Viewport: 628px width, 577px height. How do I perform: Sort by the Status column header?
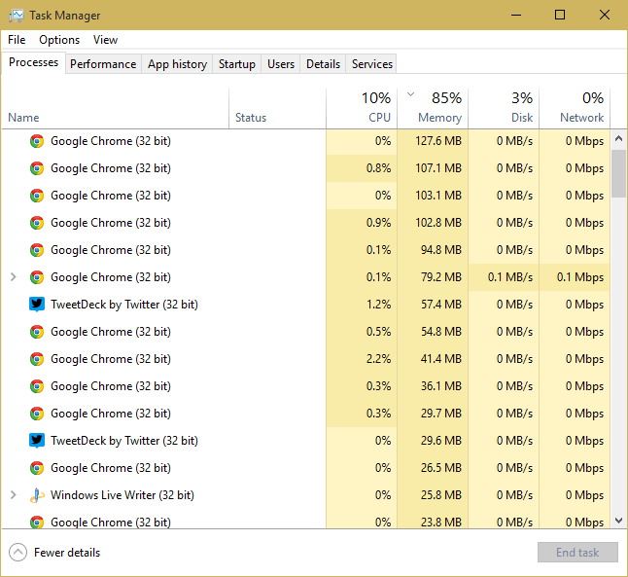tap(278, 109)
